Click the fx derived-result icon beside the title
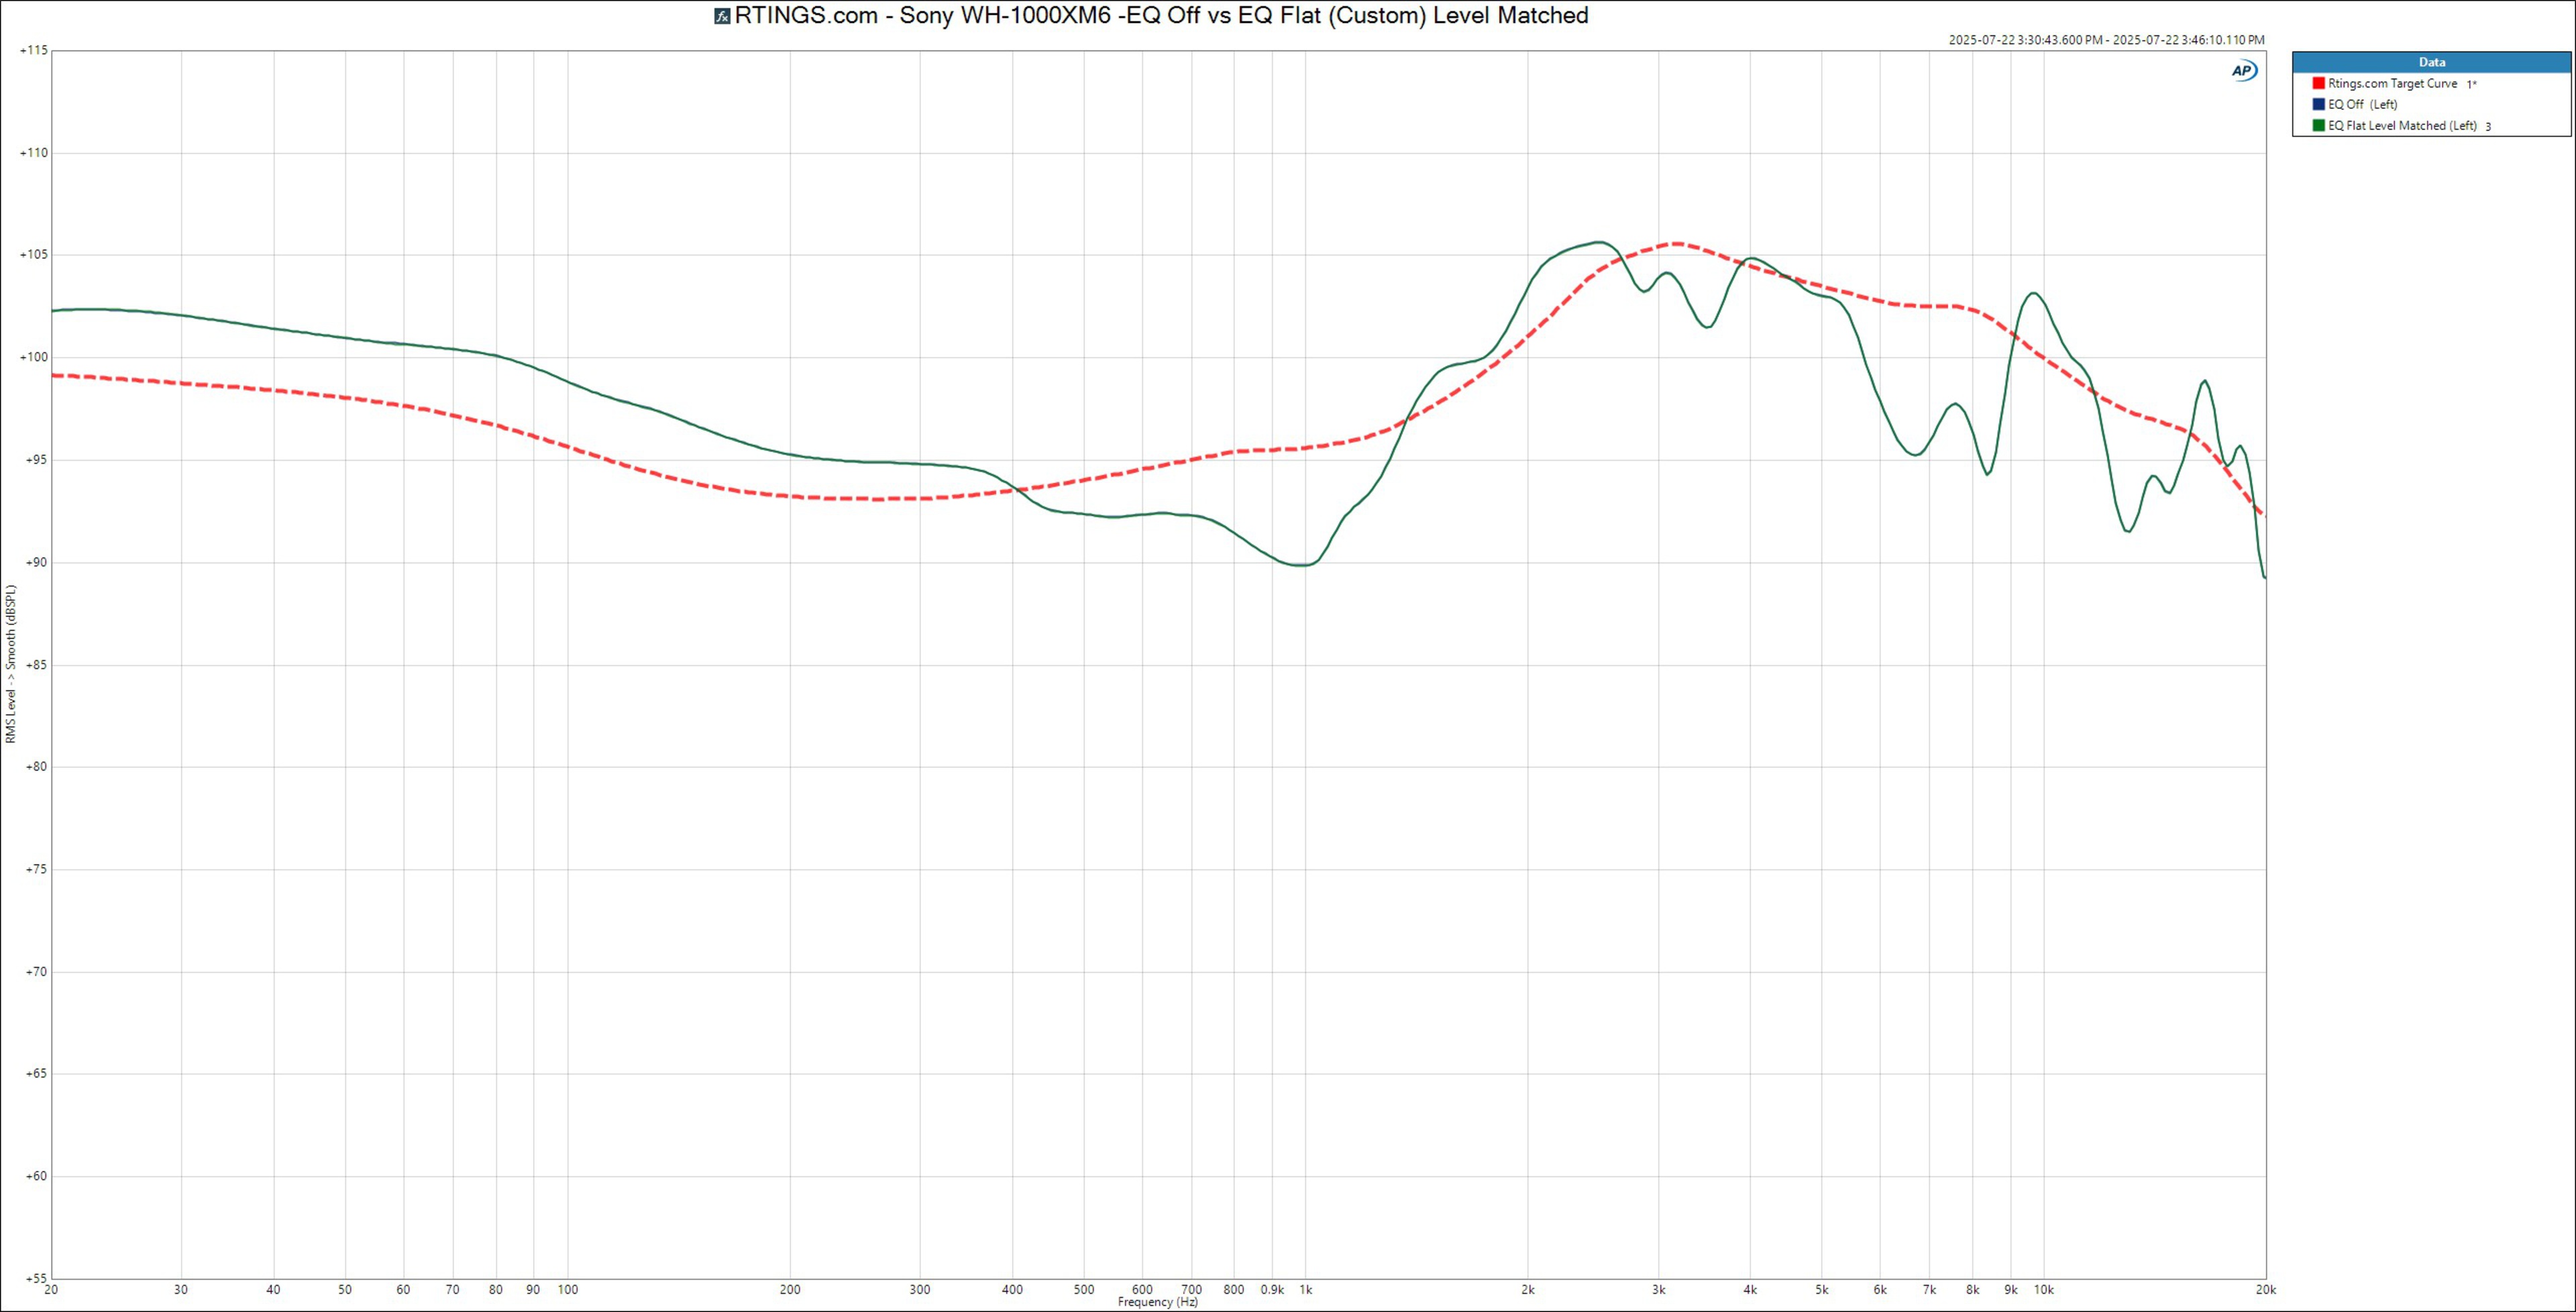This screenshot has height=1312, width=2576. pyautogui.click(x=722, y=16)
